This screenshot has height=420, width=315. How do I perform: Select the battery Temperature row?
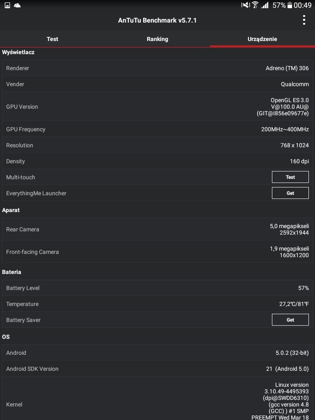coord(157,304)
